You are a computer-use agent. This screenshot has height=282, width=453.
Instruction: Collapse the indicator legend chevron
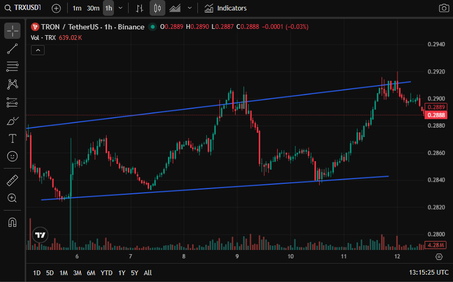pyautogui.click(x=38, y=50)
